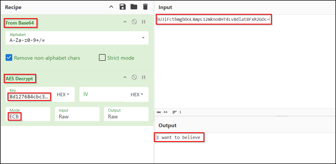336x164 pixels.
Task: Set breakpoint on AES Decrypt operation
Action: (x=144, y=77)
